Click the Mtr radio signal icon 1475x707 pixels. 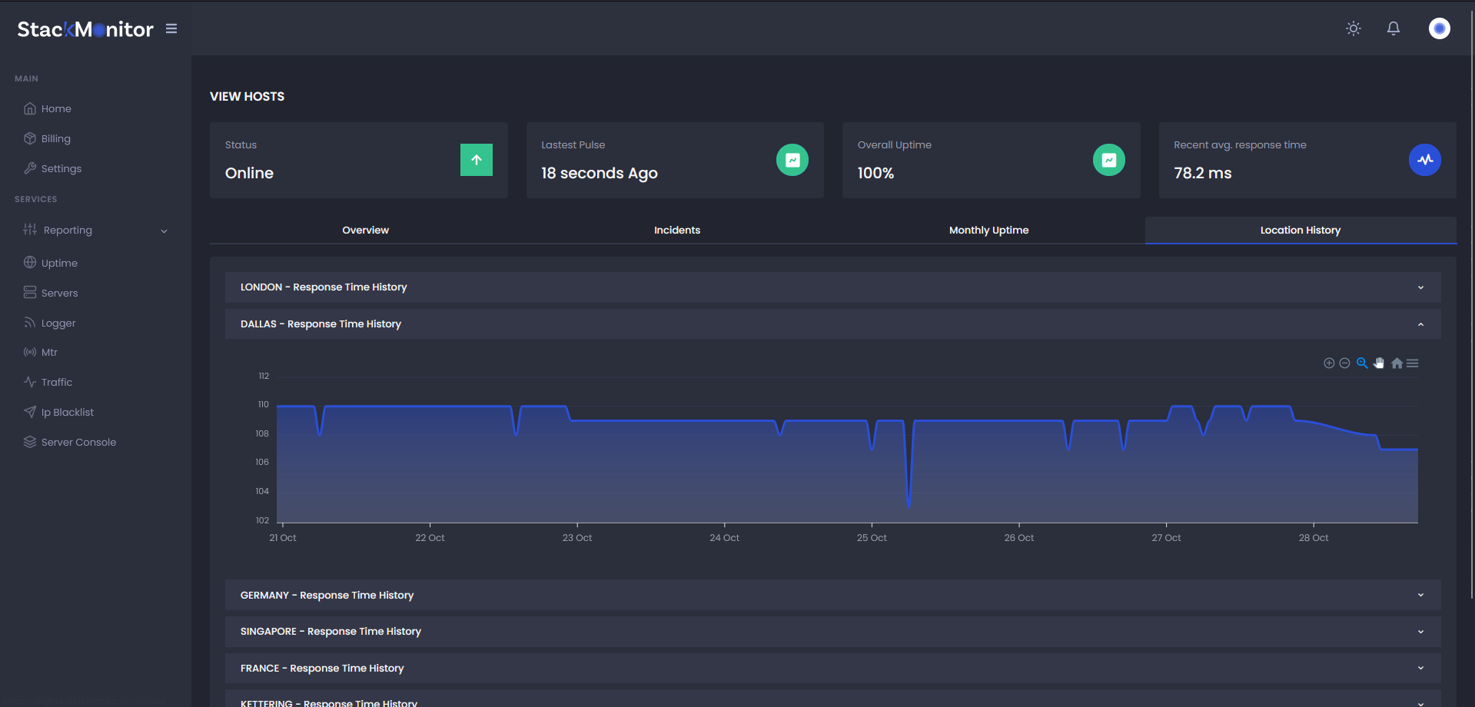pyautogui.click(x=30, y=352)
